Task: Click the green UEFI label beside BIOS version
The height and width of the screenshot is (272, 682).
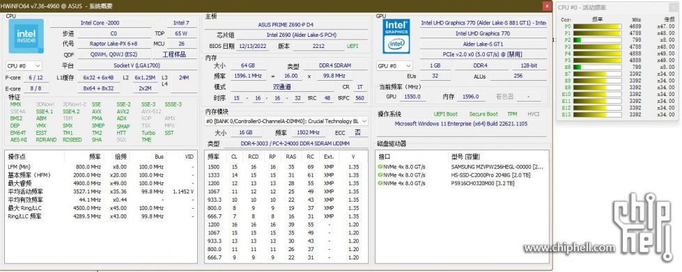Action: point(352,46)
